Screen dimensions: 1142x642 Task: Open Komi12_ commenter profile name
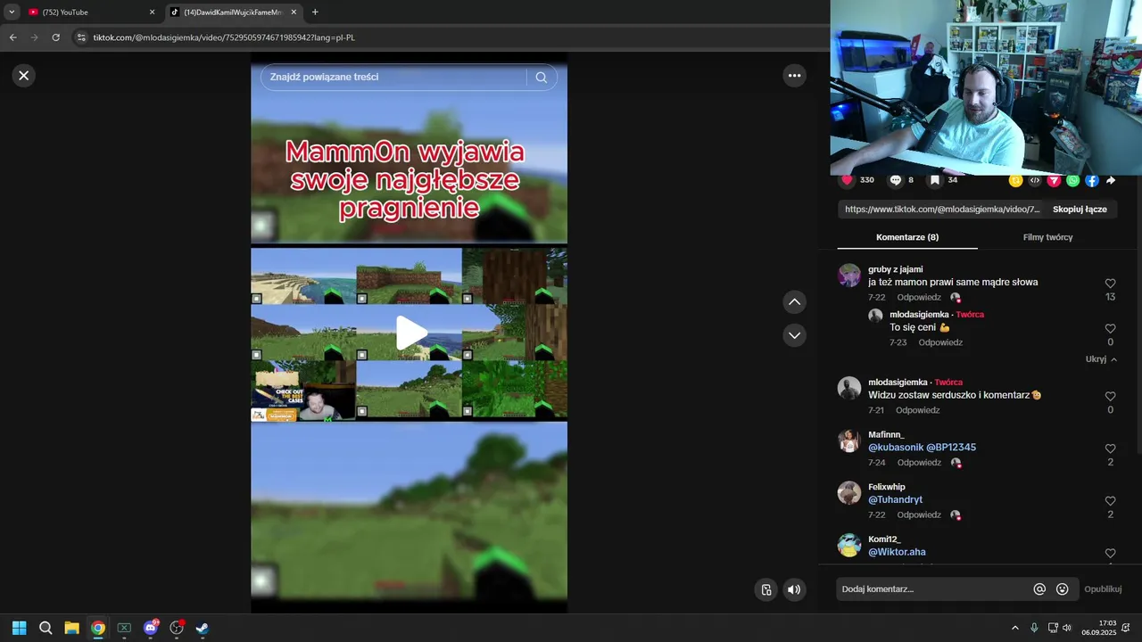point(884,539)
